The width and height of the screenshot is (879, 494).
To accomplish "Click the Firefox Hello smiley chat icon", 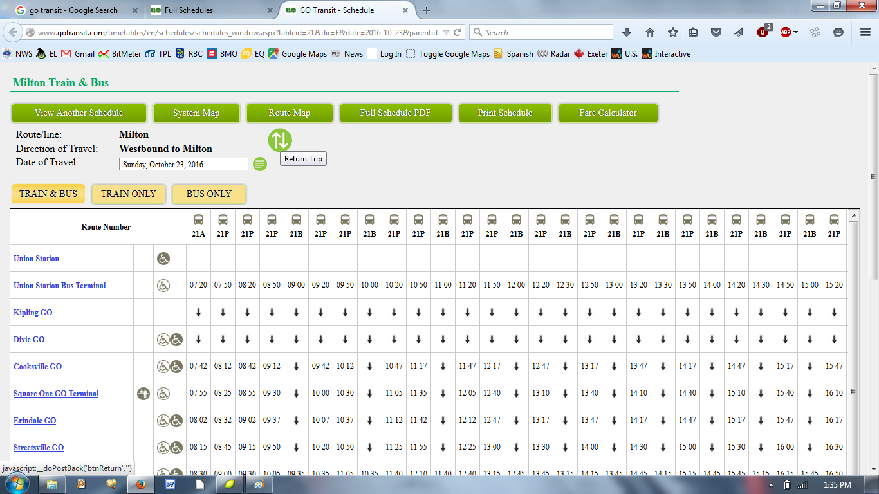I will coord(838,32).
